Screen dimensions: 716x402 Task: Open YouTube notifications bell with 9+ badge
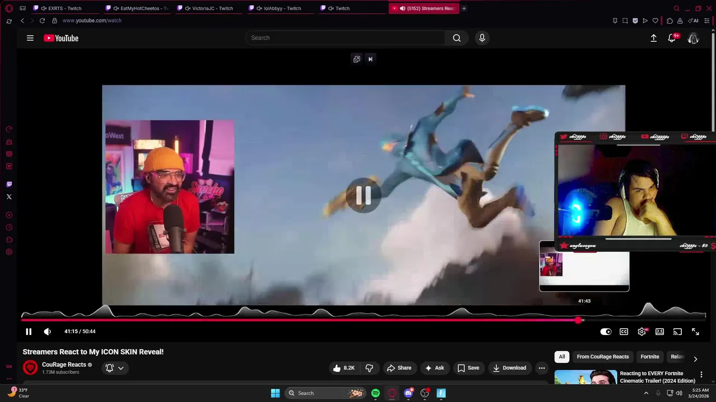click(672, 38)
